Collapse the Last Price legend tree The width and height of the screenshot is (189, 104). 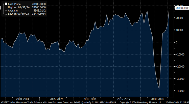3,4
